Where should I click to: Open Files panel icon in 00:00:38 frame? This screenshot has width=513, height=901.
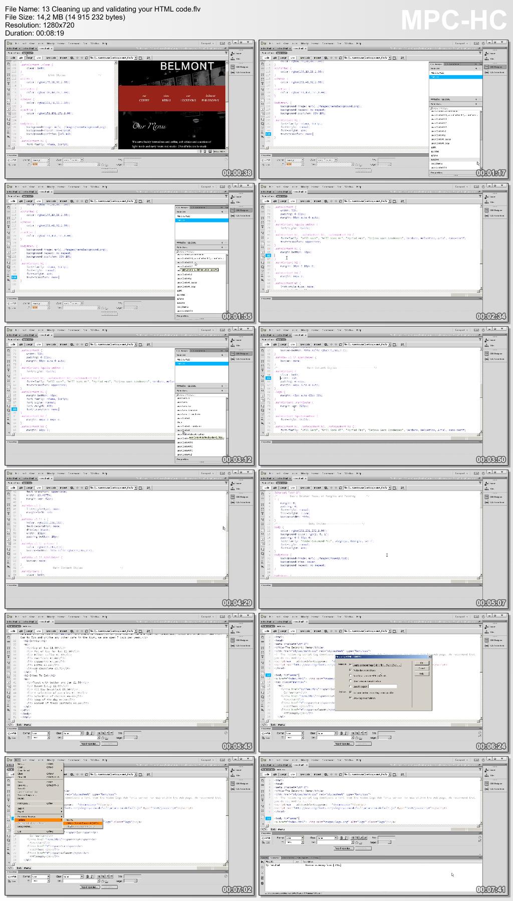[x=232, y=59]
